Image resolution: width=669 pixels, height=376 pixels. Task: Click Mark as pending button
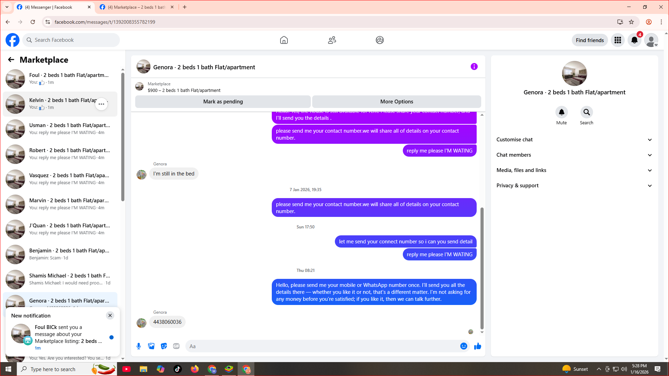[x=223, y=102]
